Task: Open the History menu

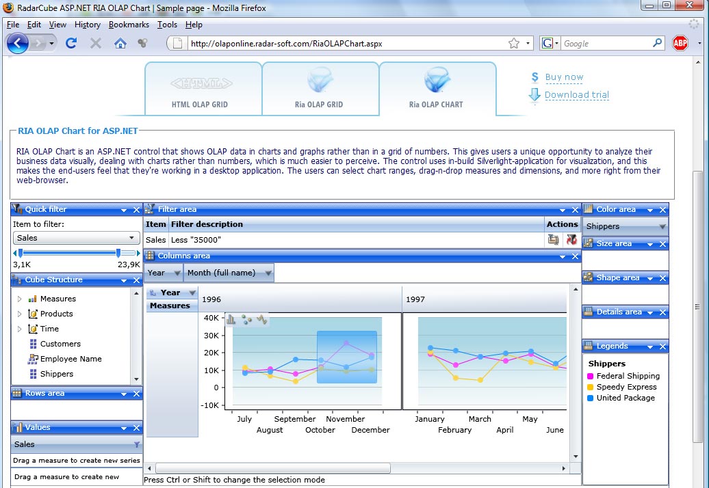Action: click(88, 25)
